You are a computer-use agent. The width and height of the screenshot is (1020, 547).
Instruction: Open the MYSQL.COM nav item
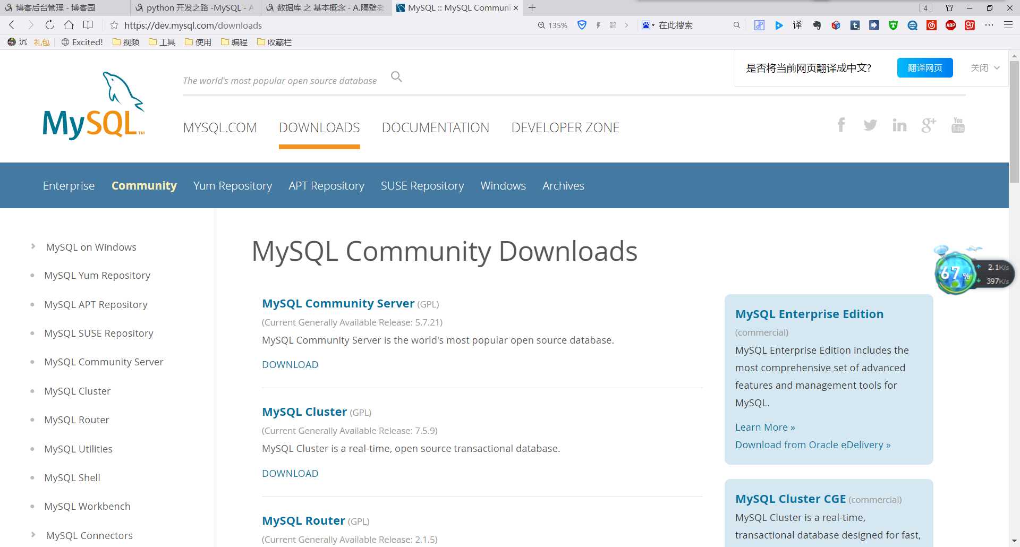220,127
